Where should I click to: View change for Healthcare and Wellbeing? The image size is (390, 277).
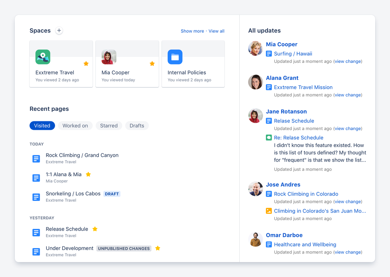pos(348,252)
